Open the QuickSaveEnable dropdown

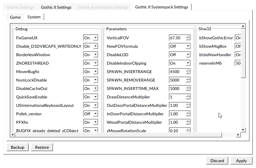[91, 97]
